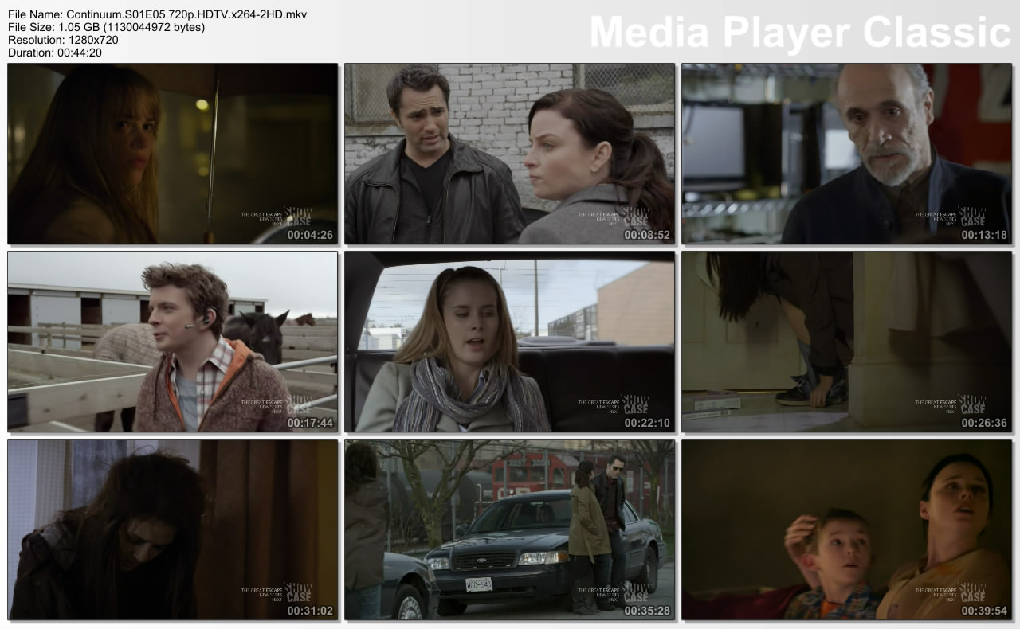Screen dimensions: 1020x629
Task: Select the 00:39:54 timestamp text
Action: 984,611
